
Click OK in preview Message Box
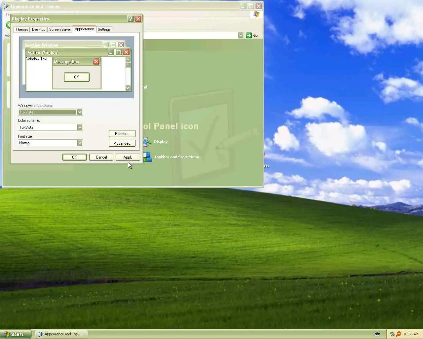[x=76, y=77]
